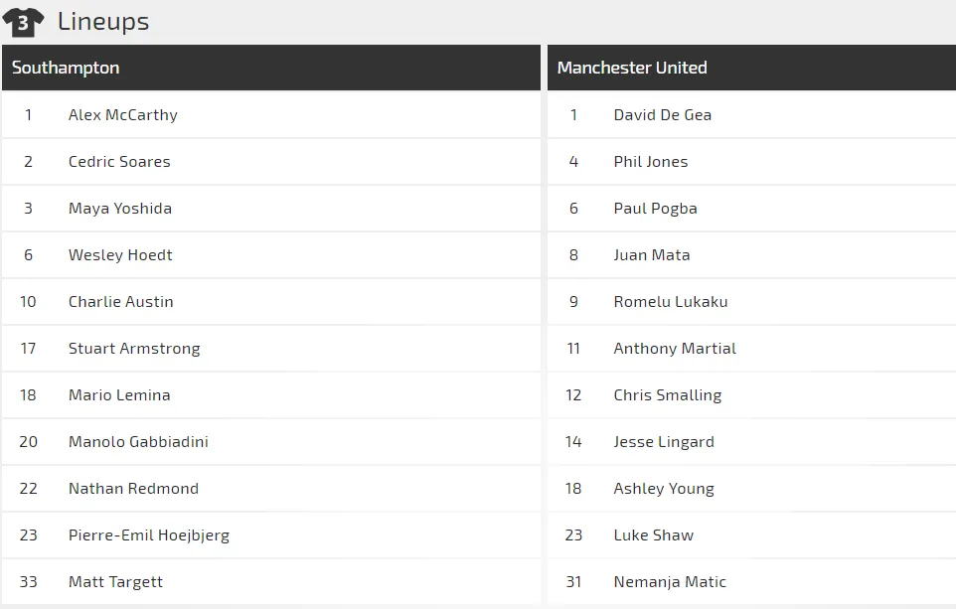Image resolution: width=956 pixels, height=609 pixels.
Task: Open Jesse Lingard's profile
Action: [664, 442]
